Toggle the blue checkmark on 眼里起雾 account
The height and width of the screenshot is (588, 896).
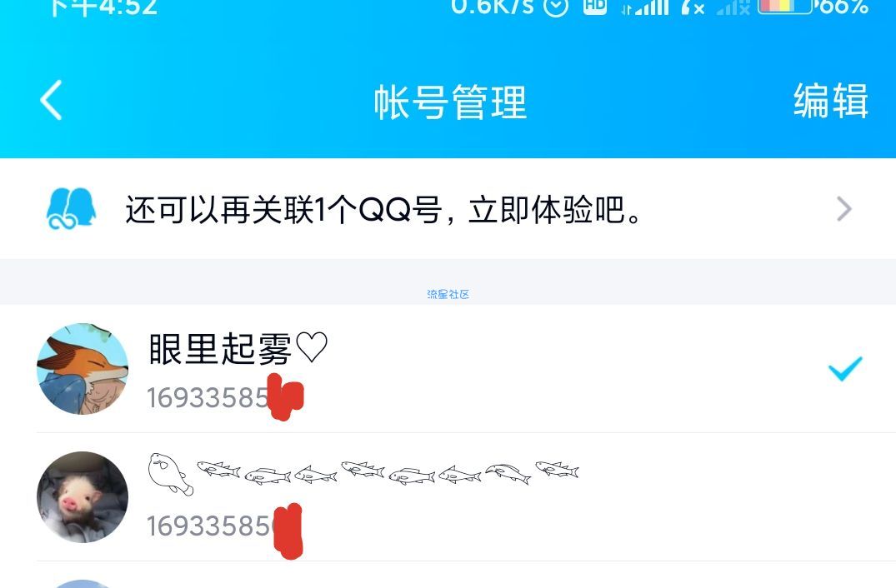[845, 369]
